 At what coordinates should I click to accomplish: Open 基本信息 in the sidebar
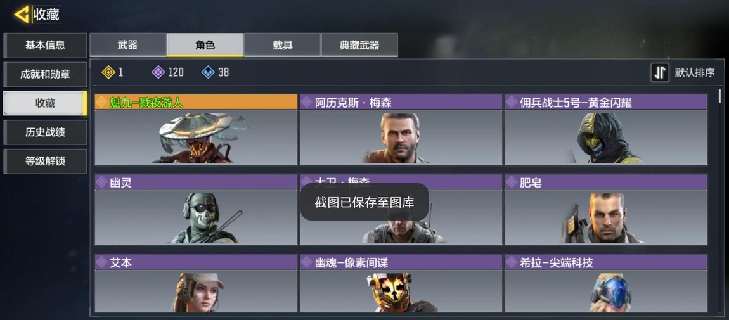pos(45,45)
